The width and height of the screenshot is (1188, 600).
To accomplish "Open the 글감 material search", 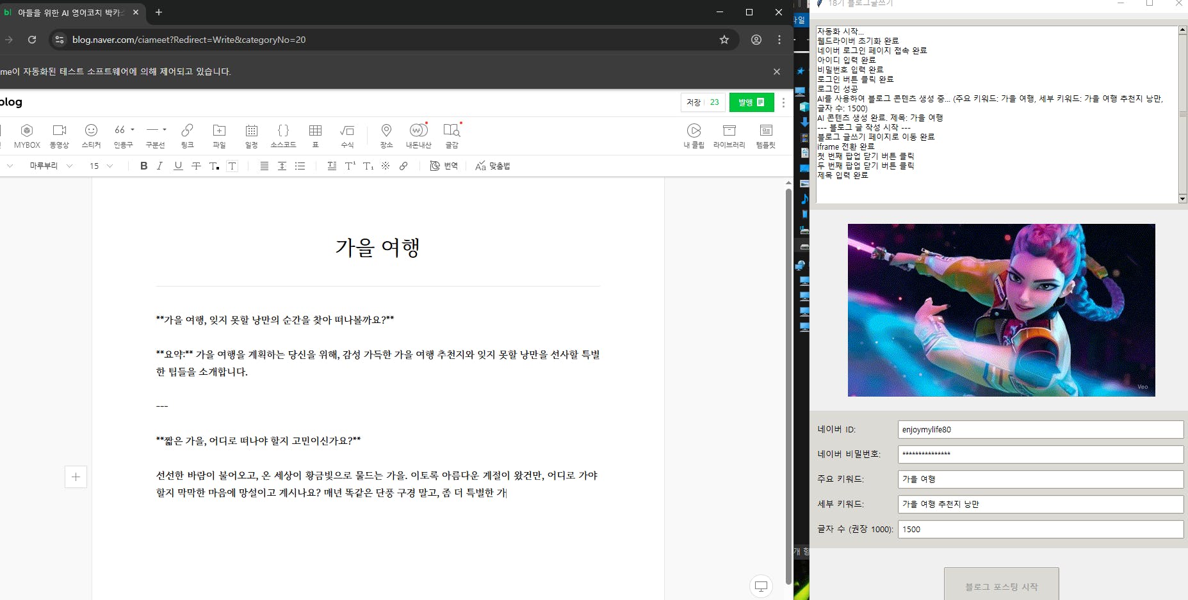I will (x=452, y=136).
